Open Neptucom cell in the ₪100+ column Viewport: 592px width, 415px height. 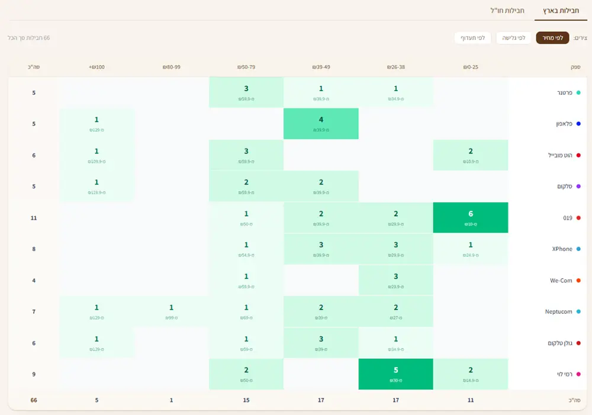(x=96, y=311)
